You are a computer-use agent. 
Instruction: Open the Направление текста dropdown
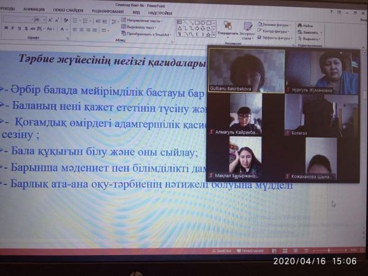pos(142,20)
